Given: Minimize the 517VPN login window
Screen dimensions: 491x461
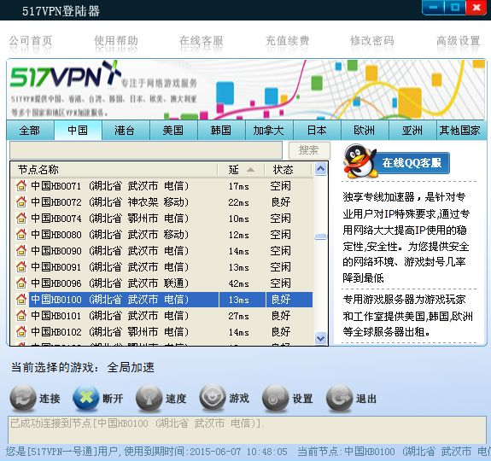Looking at the screenshot, I should coord(434,7).
